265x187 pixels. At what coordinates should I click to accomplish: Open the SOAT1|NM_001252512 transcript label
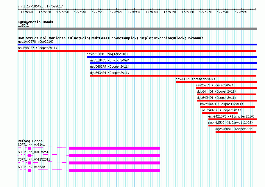pos(34,152)
